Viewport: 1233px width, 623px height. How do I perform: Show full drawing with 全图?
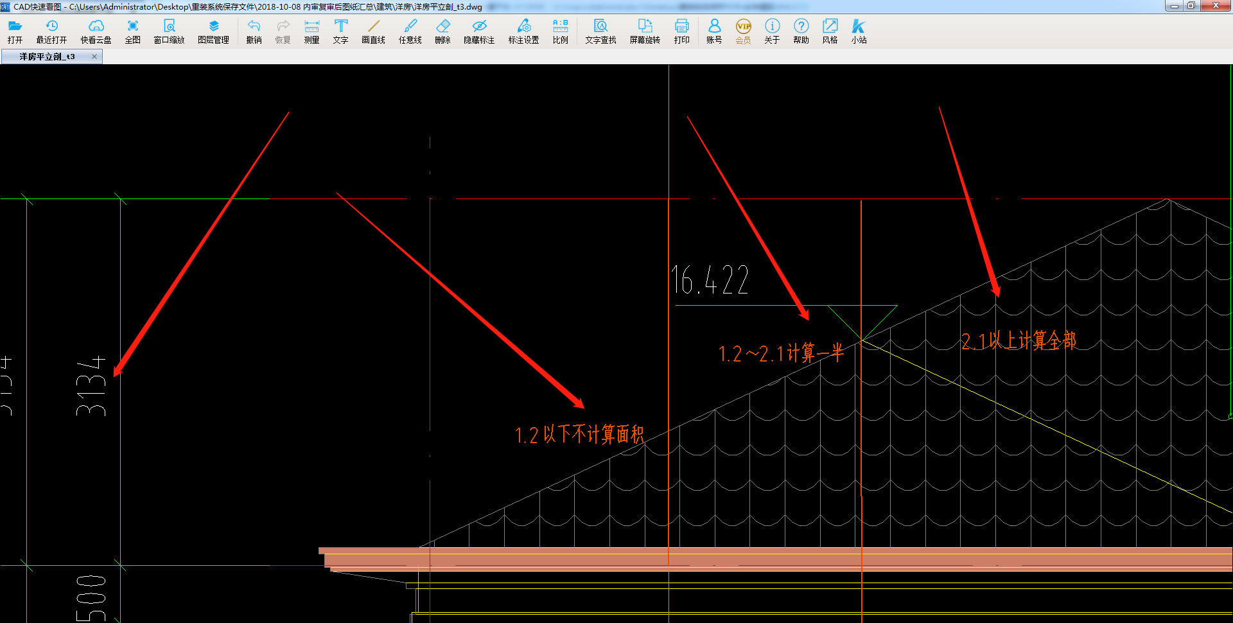point(132,31)
